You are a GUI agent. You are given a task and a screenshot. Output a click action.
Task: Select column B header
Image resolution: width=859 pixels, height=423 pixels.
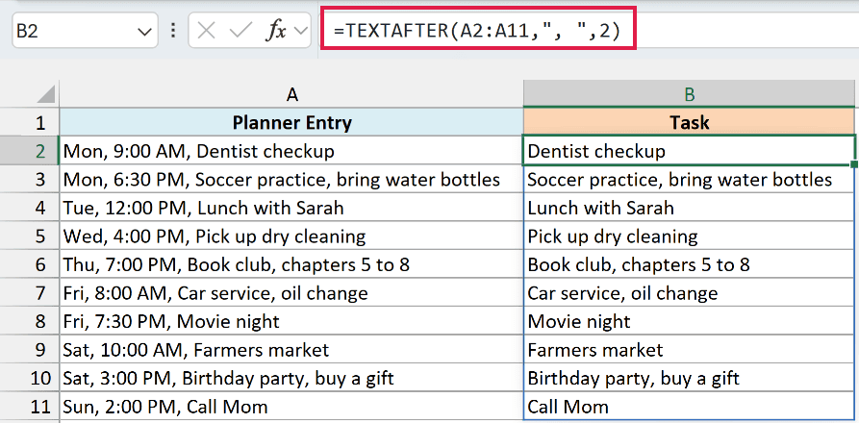pyautogui.click(x=689, y=94)
